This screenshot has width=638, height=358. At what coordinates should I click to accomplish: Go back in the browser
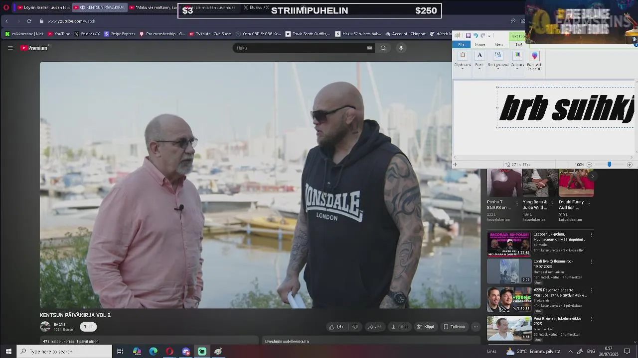[x=6, y=21]
